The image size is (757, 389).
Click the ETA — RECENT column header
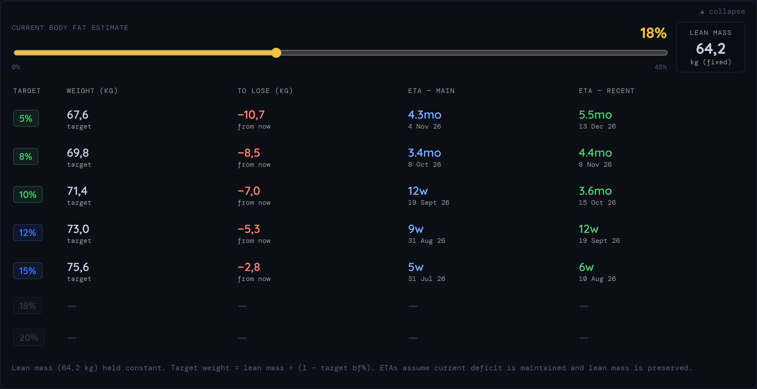click(607, 91)
